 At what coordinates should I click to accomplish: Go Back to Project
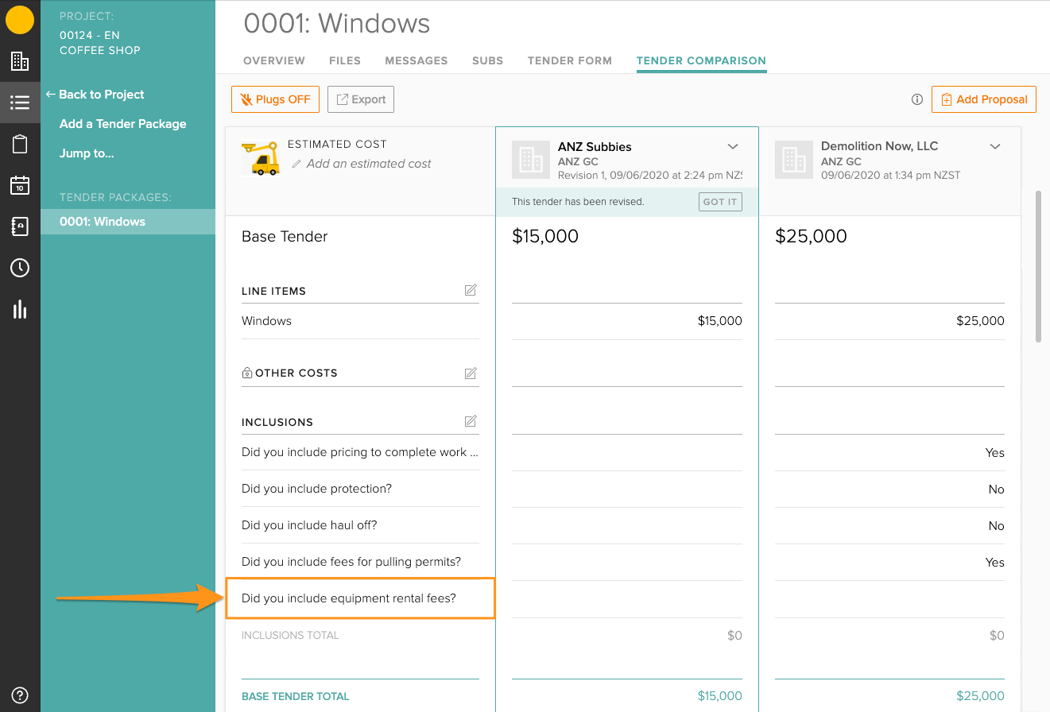(95, 94)
